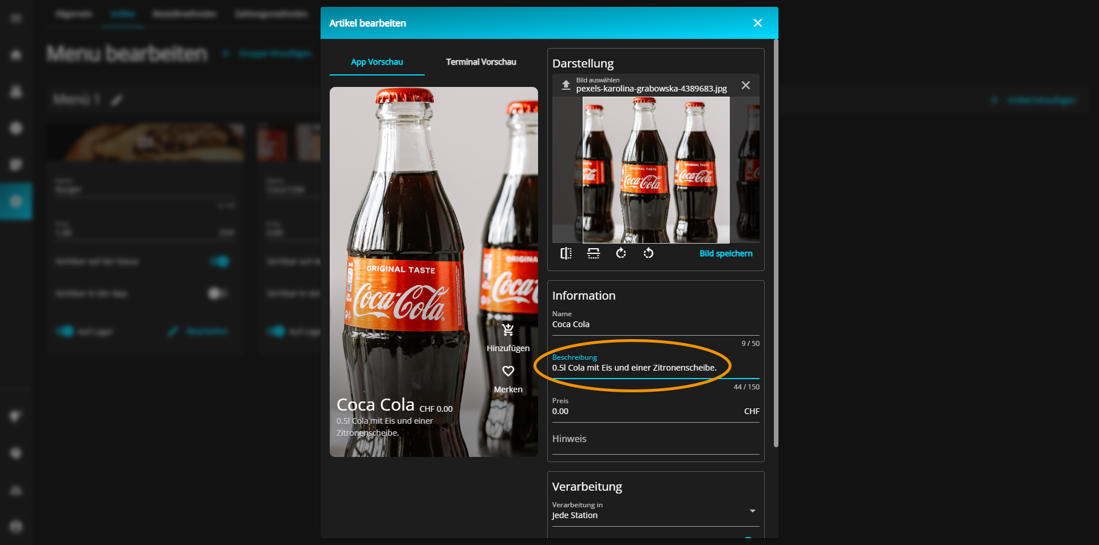Click the dialog's vertical scrollbar
Image resolution: width=1099 pixels, height=545 pixels.
point(776,243)
